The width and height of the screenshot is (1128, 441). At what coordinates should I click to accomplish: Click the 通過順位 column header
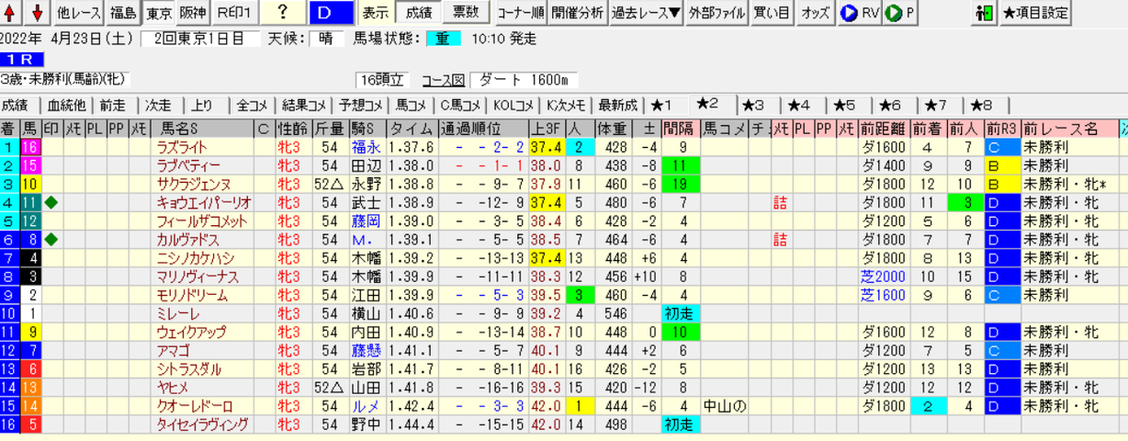pyautogui.click(x=484, y=129)
